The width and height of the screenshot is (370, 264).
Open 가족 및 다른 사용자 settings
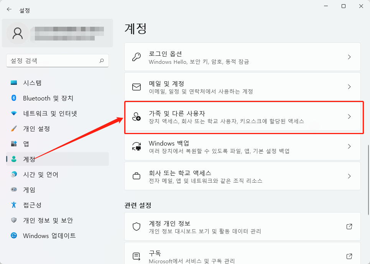[242, 117]
